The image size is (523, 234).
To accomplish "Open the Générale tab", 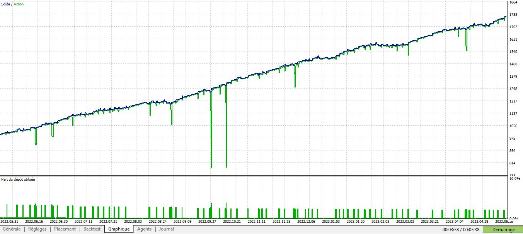I will [12, 229].
